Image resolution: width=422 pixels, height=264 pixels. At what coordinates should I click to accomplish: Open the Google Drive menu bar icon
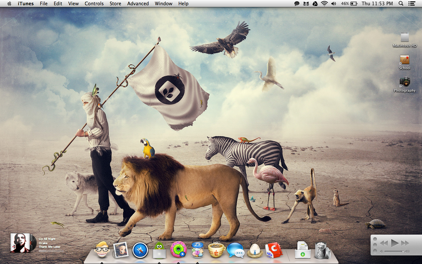(x=315, y=4)
